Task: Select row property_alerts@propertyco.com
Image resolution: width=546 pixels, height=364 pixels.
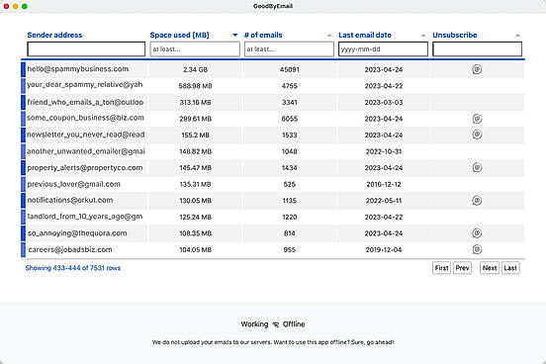Action: tap(273, 167)
